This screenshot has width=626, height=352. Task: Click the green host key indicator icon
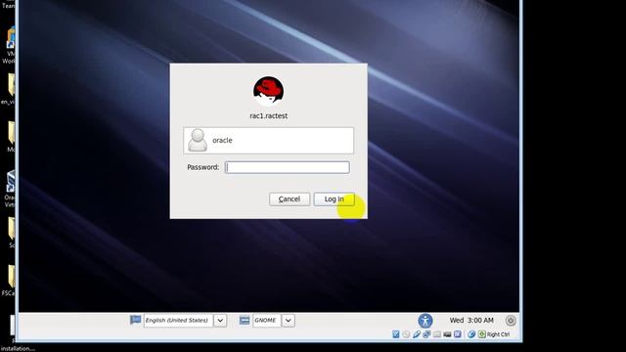[x=482, y=334]
